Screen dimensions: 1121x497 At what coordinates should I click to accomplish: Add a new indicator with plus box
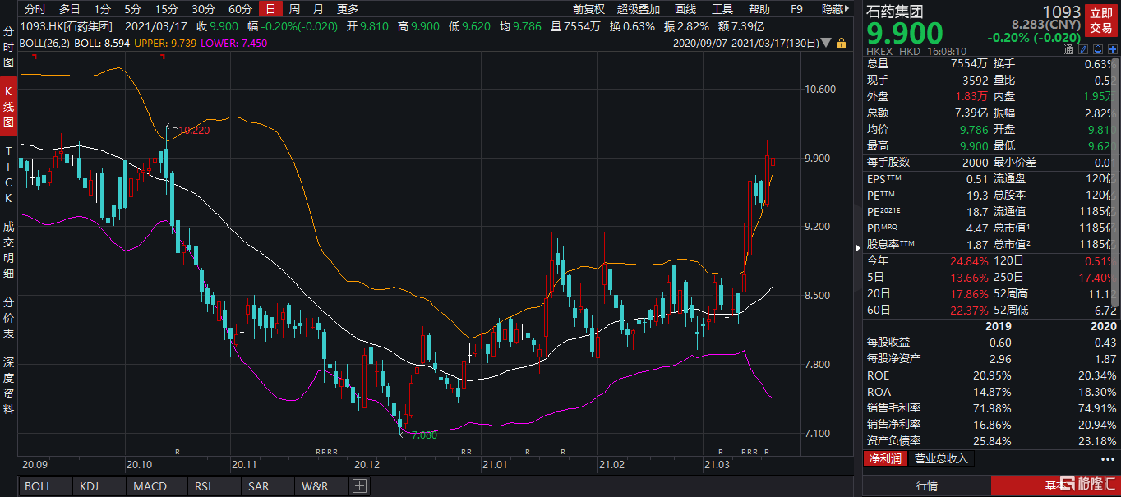(359, 486)
